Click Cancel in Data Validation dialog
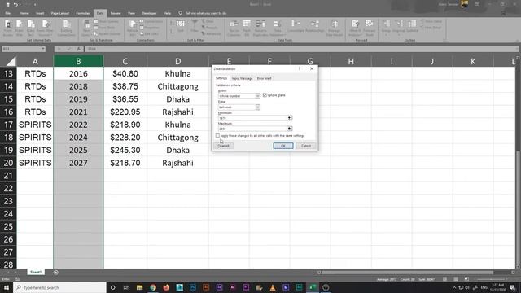Viewport: 521px width, 293px height. click(x=306, y=146)
